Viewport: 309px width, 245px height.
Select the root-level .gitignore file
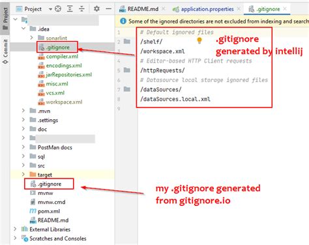coord(50,184)
